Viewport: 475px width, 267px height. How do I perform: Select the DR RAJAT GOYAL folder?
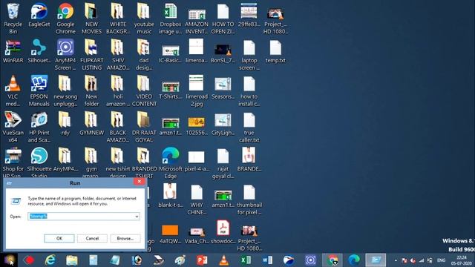click(x=144, y=127)
